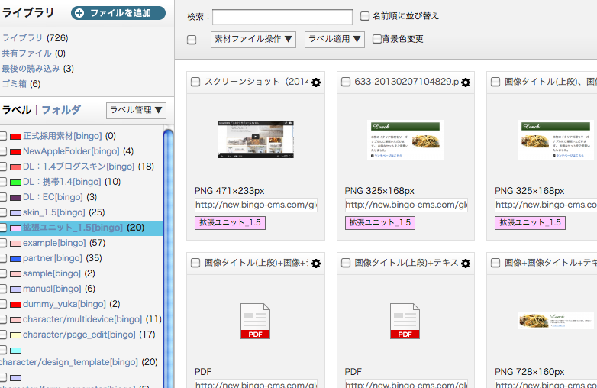Select the manual[bingo] label

pyautogui.click(x=52, y=289)
